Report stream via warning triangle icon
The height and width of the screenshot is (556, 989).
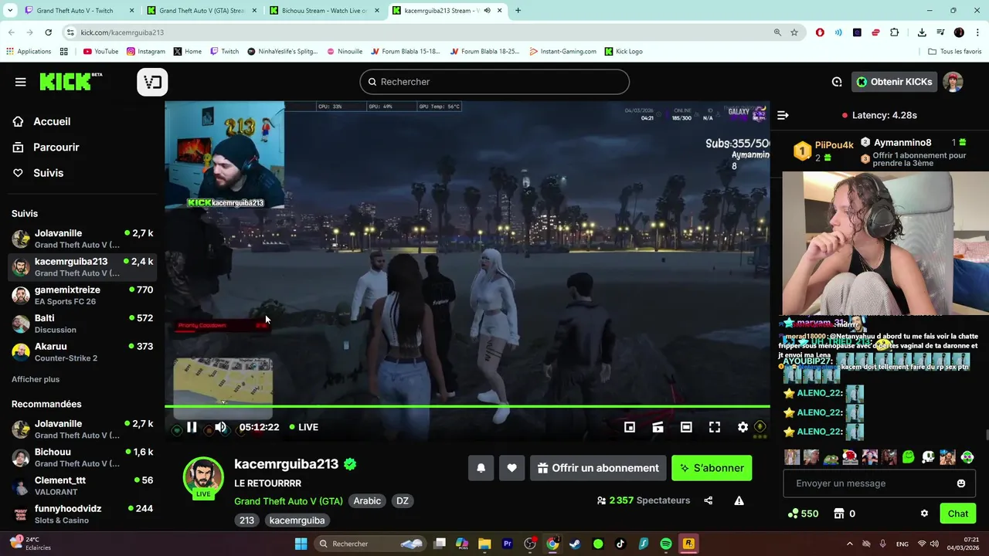[739, 500]
